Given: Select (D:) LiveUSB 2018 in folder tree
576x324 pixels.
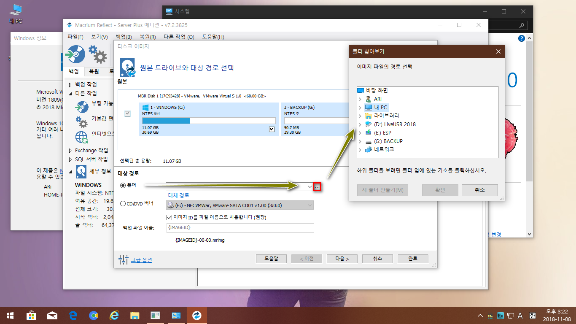Looking at the screenshot, I should click(395, 124).
